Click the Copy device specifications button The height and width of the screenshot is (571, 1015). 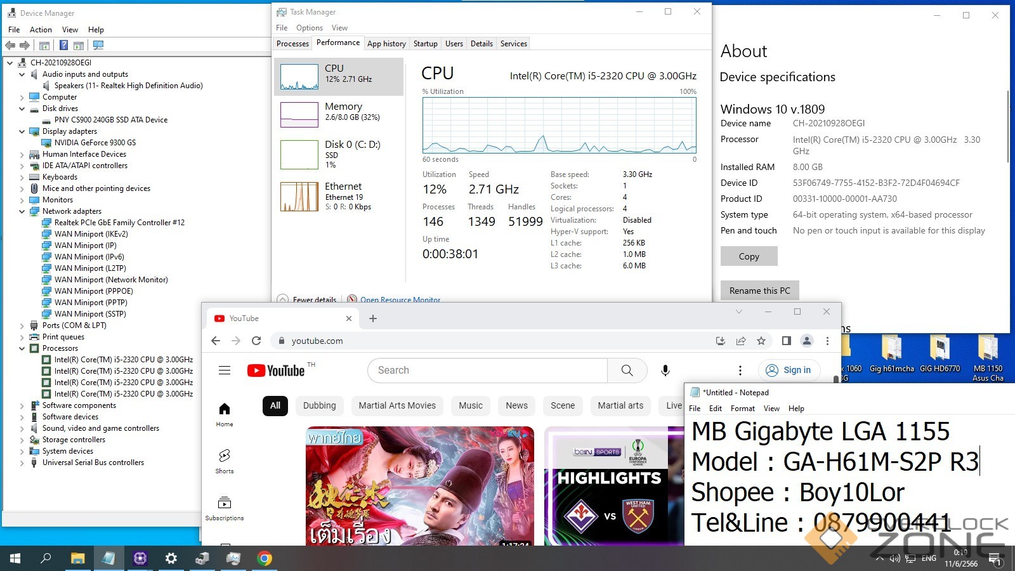[749, 256]
